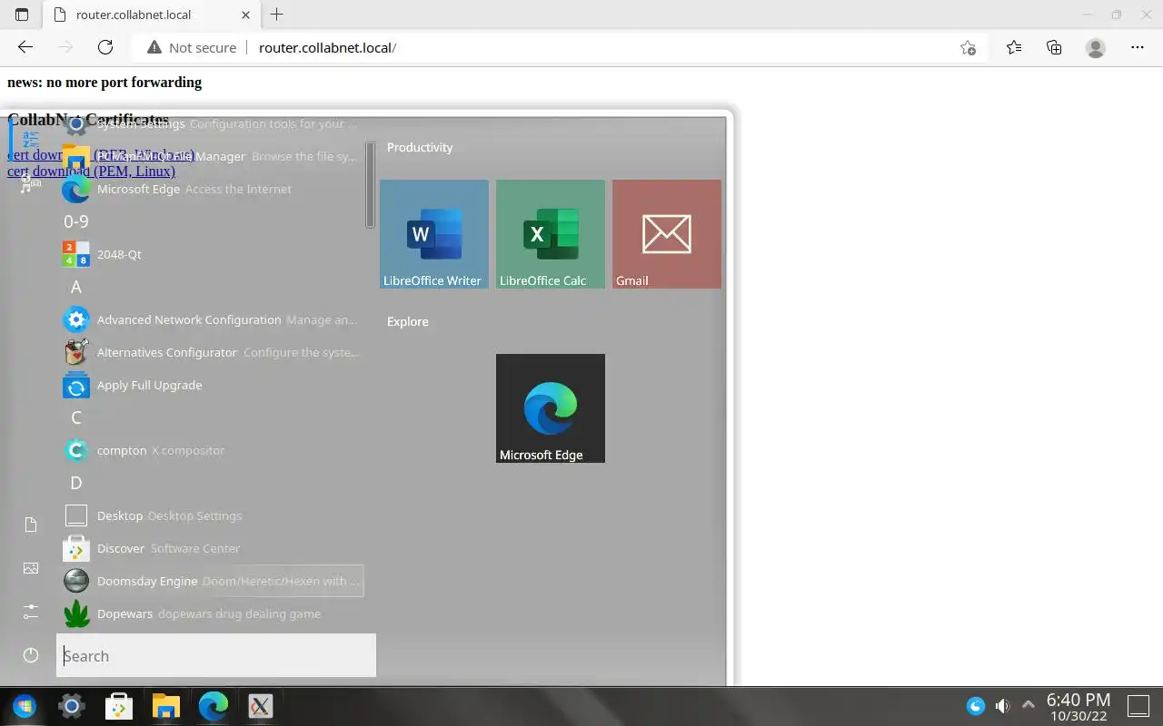This screenshot has width=1163, height=726.
Task: Click the Explore group heading
Action: click(x=408, y=321)
